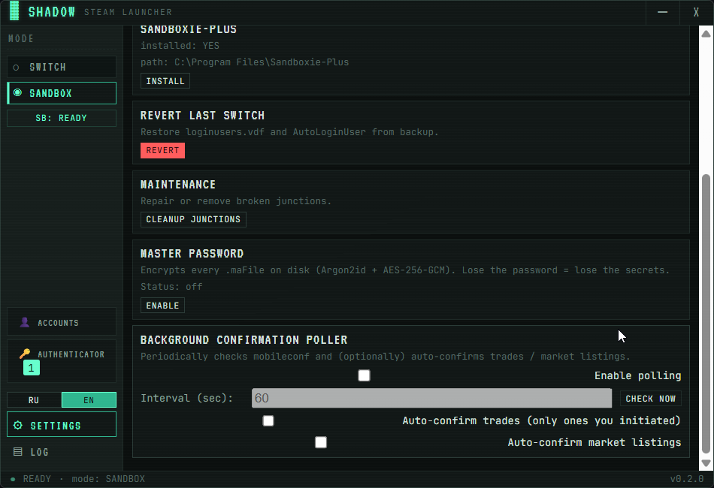
Task: Click the SANDBOXIE-PLUS section heading
Action: pos(189,29)
